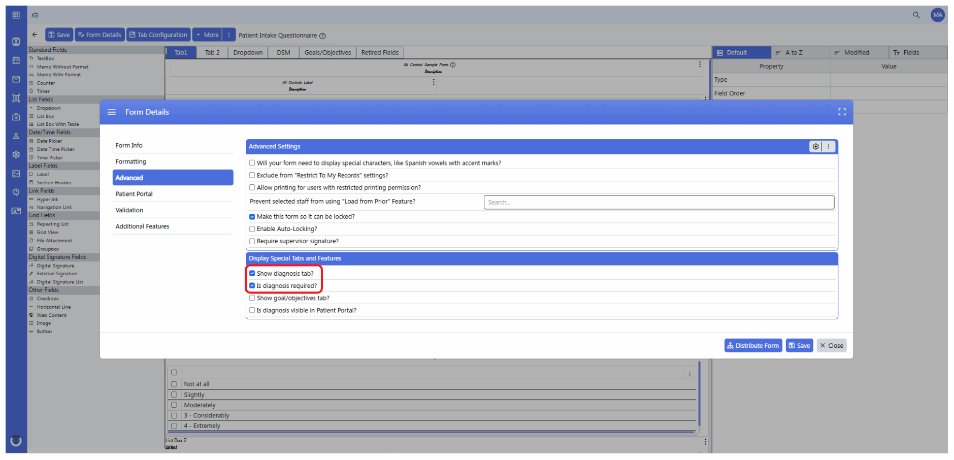954x460 pixels.
Task: Check Require supervisor signature
Action: pos(252,241)
